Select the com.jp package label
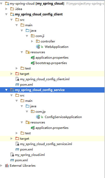Screen dimensions: 105x178 [x=40, y=112]
